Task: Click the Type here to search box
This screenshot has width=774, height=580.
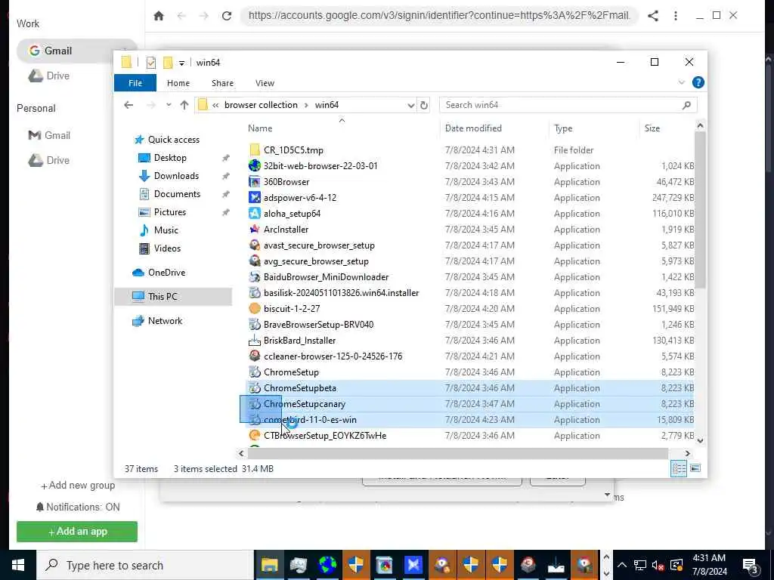Action: [145, 565]
